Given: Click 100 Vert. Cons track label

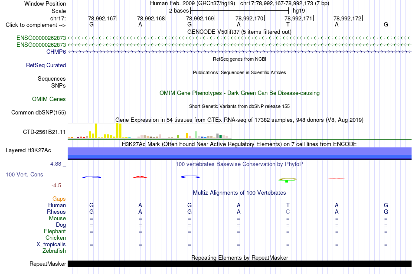Looking at the screenshot, I should [24, 174].
